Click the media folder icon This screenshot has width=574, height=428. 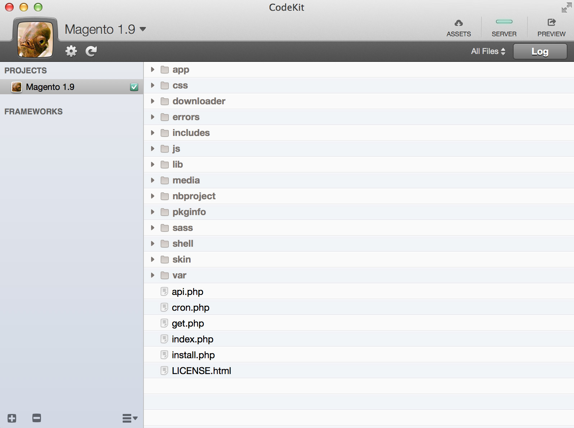pyautogui.click(x=165, y=180)
